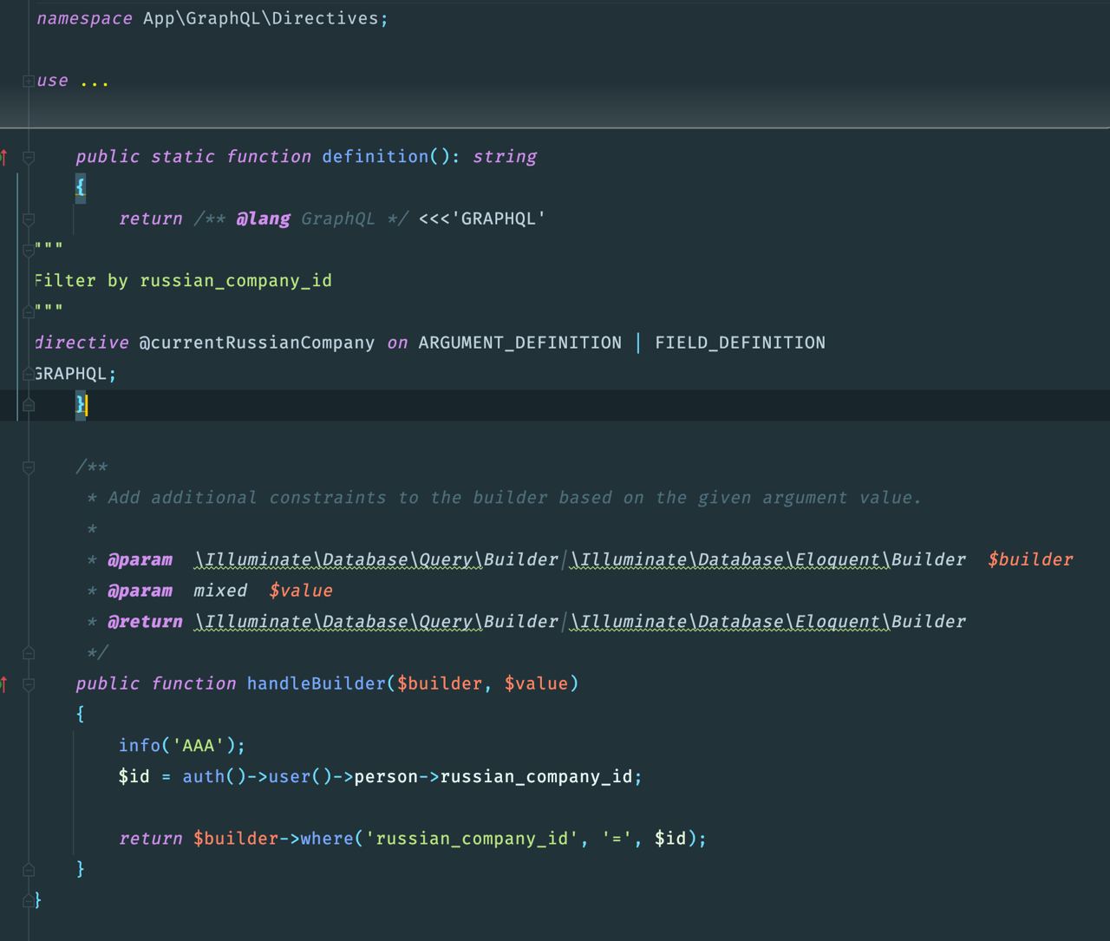Place the cursor on the namespace App\GraphQL\Directives line
Viewport: 1110px width, 941px height.
coord(212,18)
